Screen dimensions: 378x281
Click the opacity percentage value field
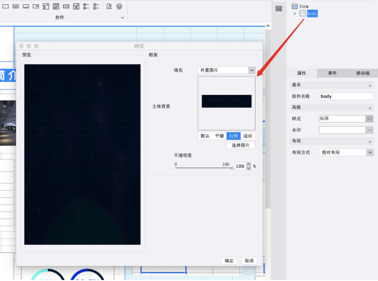(241, 166)
